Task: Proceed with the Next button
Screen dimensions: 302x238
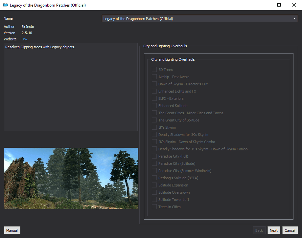Action: [273, 230]
